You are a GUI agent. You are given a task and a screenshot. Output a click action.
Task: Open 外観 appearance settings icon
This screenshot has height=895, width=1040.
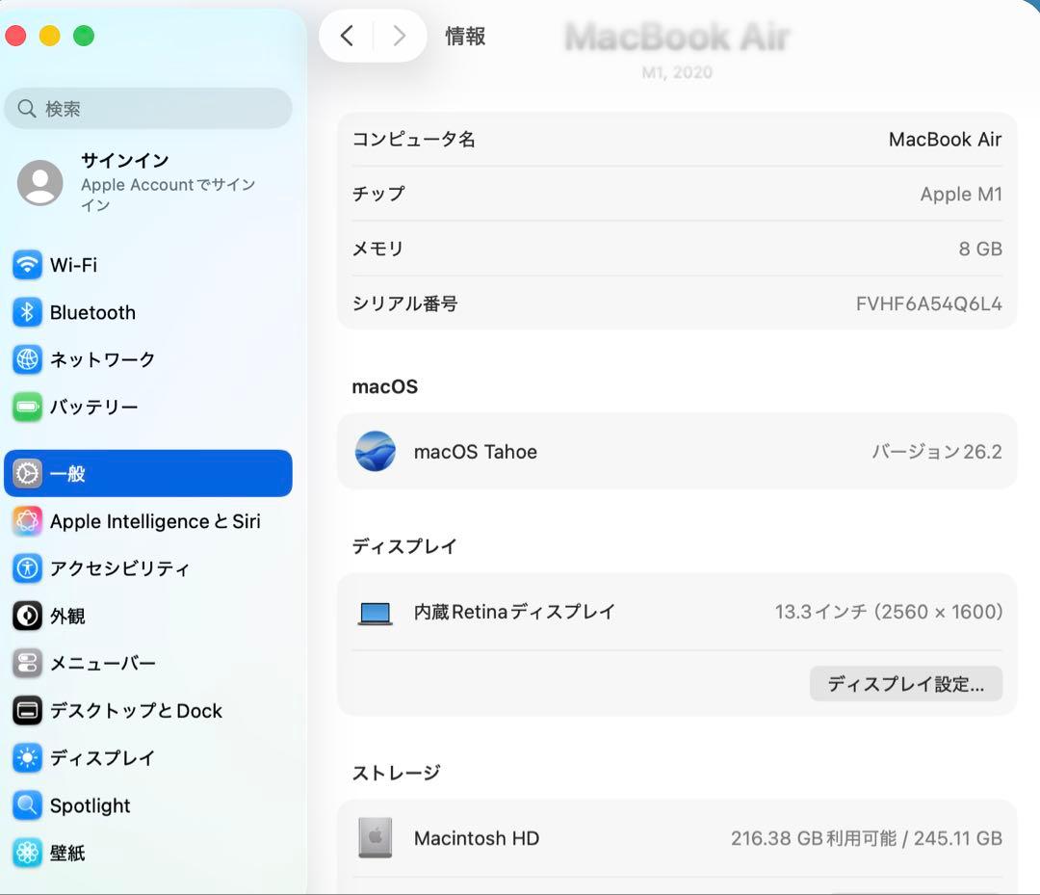26,616
